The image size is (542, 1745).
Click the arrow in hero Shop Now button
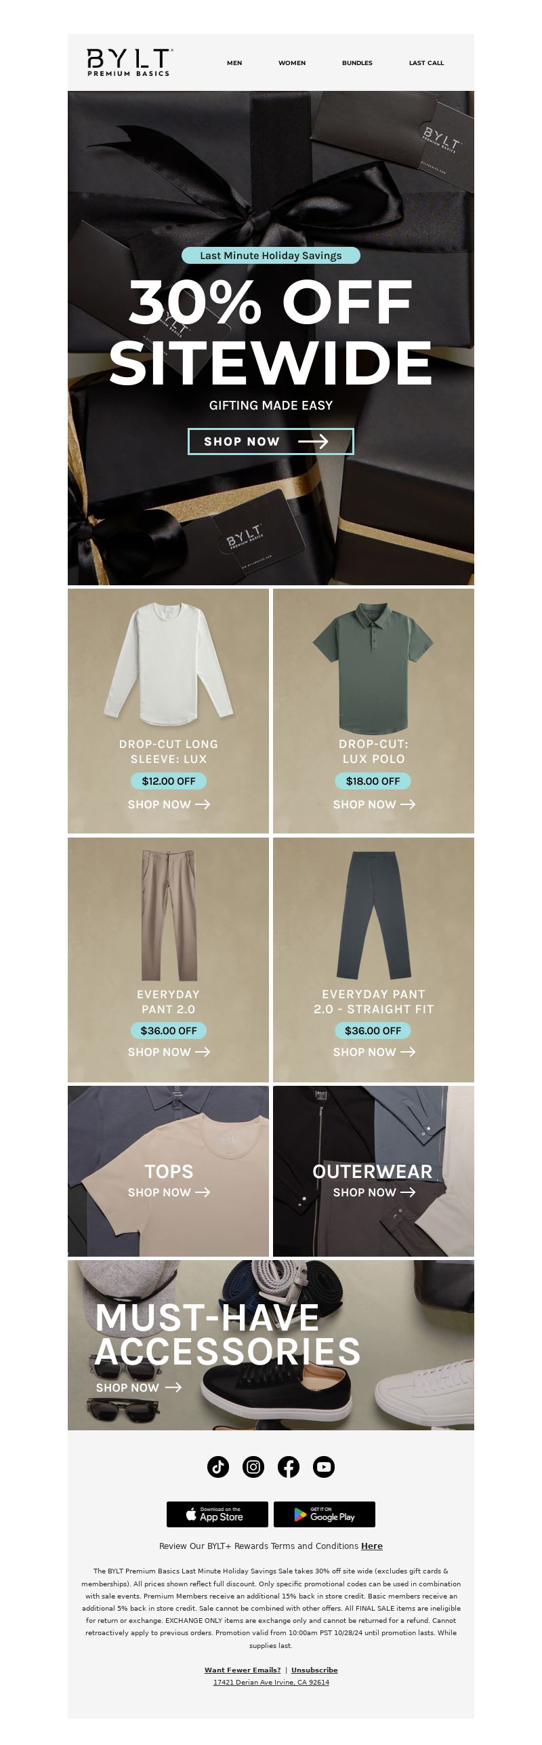pyautogui.click(x=313, y=442)
